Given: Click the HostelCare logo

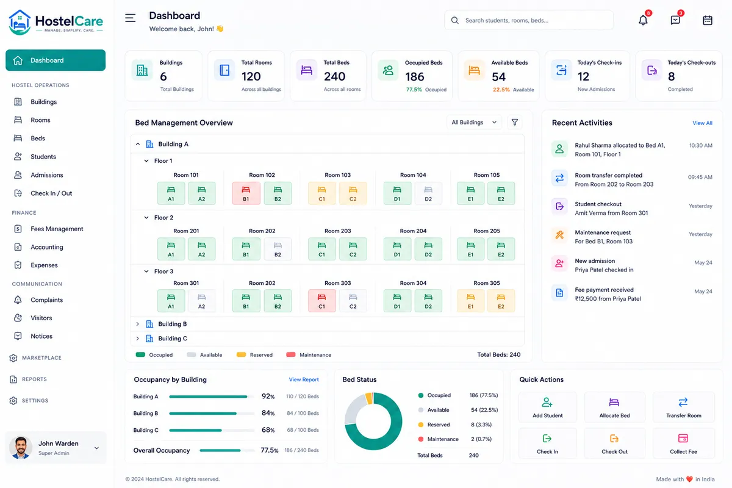Looking at the screenshot, I should 56,23.
